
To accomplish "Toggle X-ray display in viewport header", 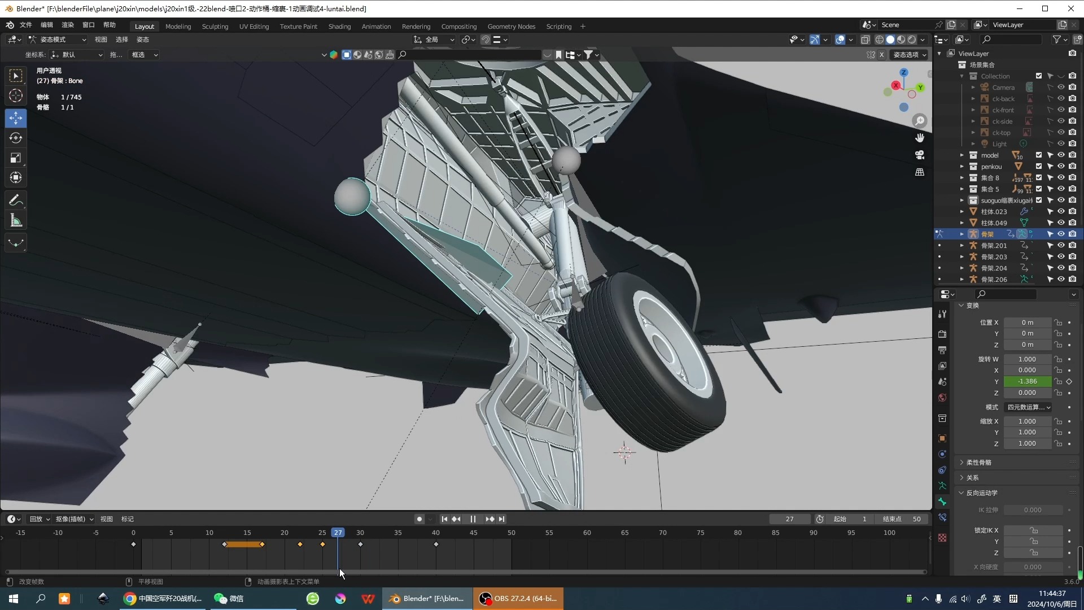I will coord(866,40).
